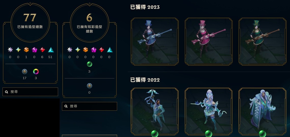
Task: Open the blue top hat Caitlyn chroma thumbnail
Action: coord(155,42)
